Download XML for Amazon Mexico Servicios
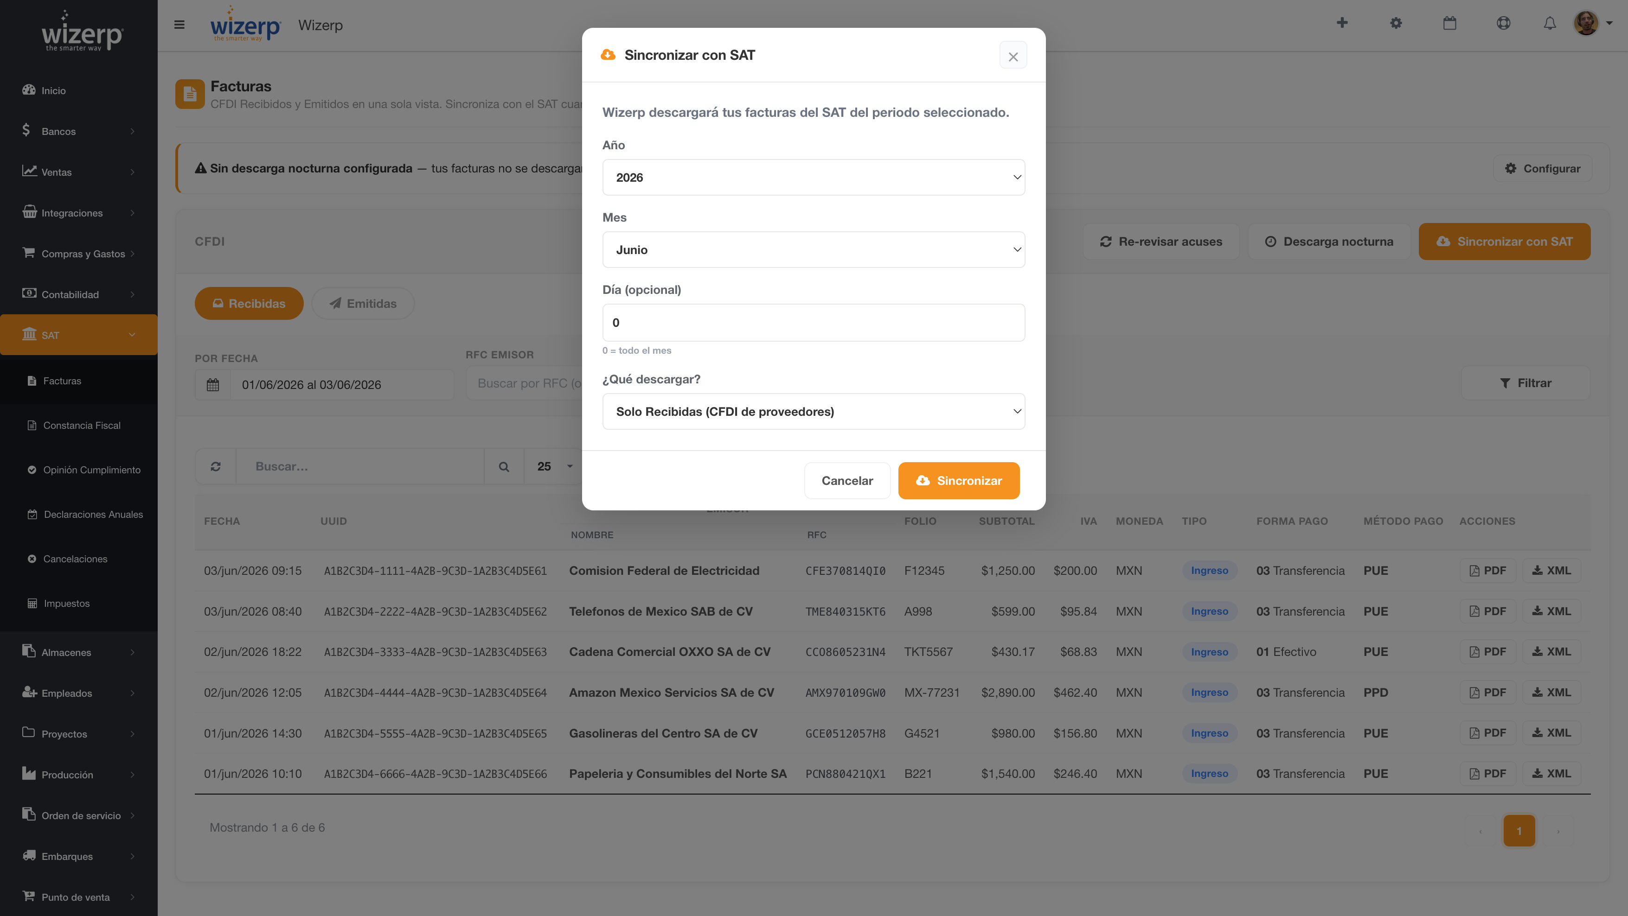The width and height of the screenshot is (1628, 916). (1551, 693)
